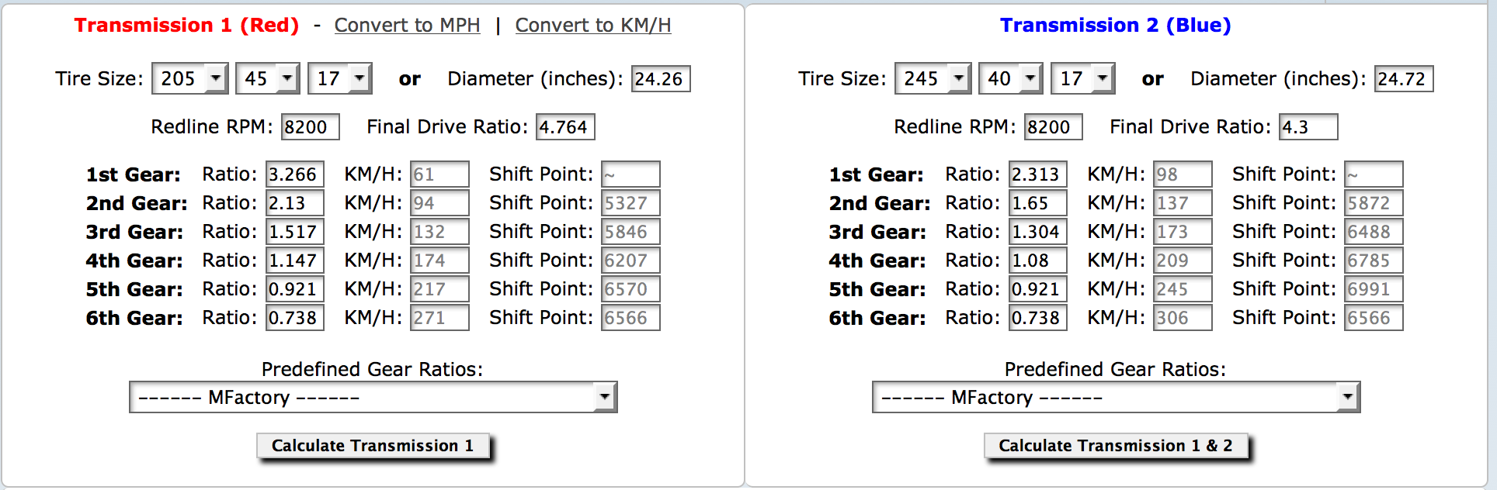Expand Transmission 2 Predefined Gear Ratios dropdown
This screenshot has width=1497, height=490.
pos(1117,397)
